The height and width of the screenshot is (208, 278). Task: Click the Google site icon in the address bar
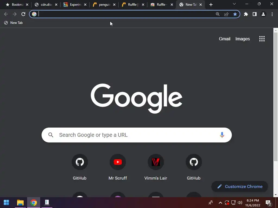34,14
